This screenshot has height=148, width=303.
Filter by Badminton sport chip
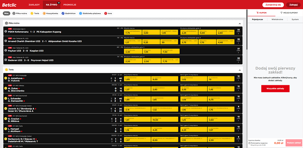click(x=69, y=14)
